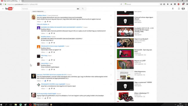Open a new browser tab
Image resolution: width=188 pixels, height=106 pixels.
click(x=23, y=1)
